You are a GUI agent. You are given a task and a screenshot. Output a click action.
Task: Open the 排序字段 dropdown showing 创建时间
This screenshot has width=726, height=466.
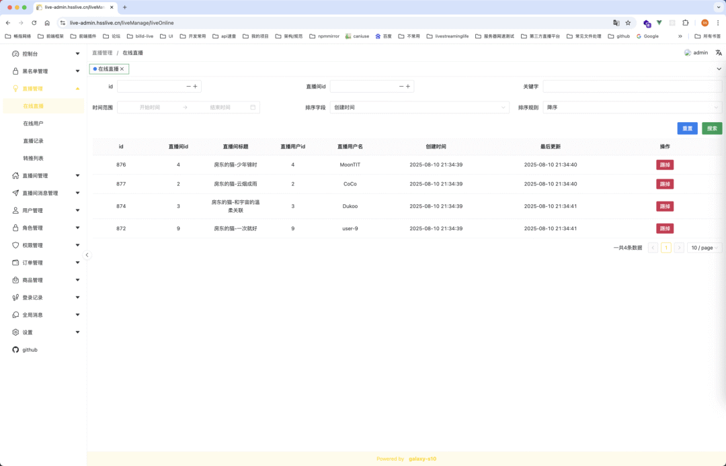pyautogui.click(x=419, y=107)
